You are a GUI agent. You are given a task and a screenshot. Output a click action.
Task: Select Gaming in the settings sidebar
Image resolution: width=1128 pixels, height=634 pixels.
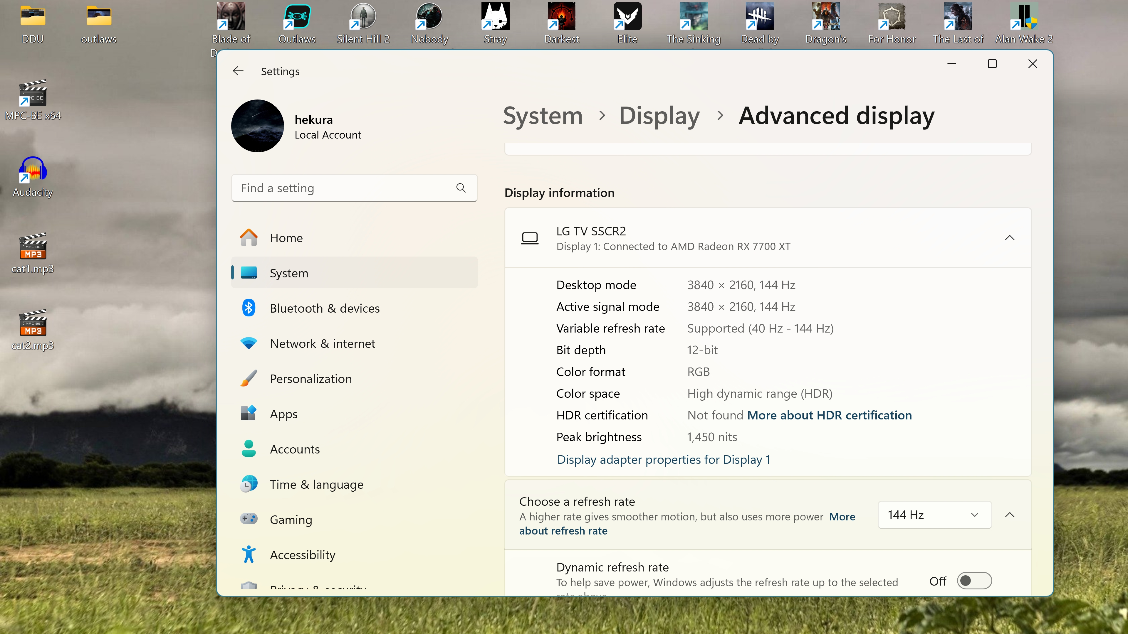pyautogui.click(x=291, y=519)
